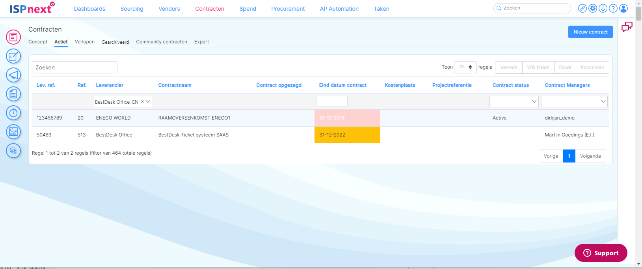Click the question mark help icon
This screenshot has width=642, height=269.
point(613,8)
